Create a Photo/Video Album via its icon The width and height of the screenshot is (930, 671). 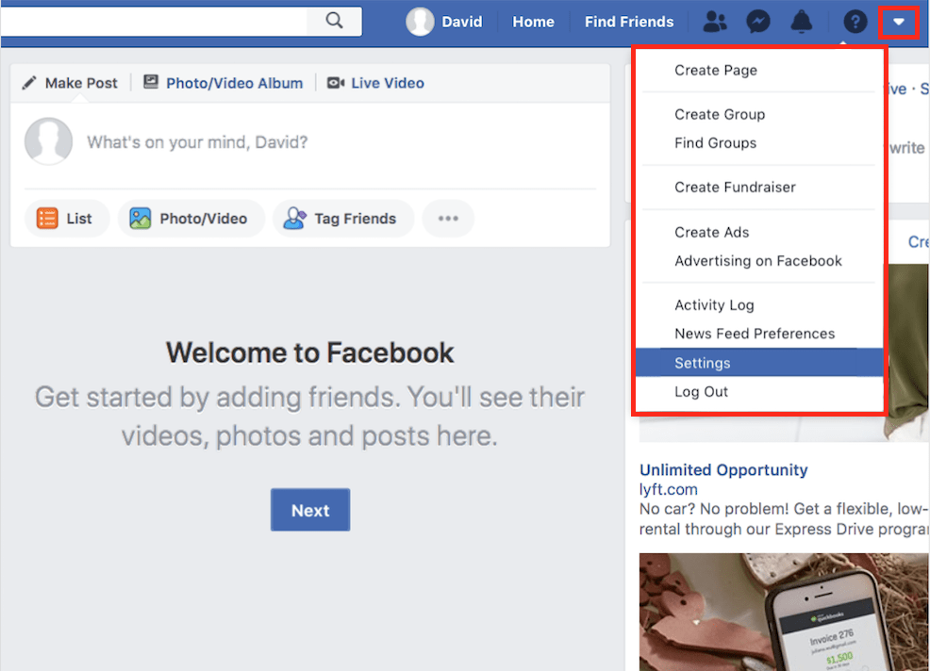[x=151, y=83]
